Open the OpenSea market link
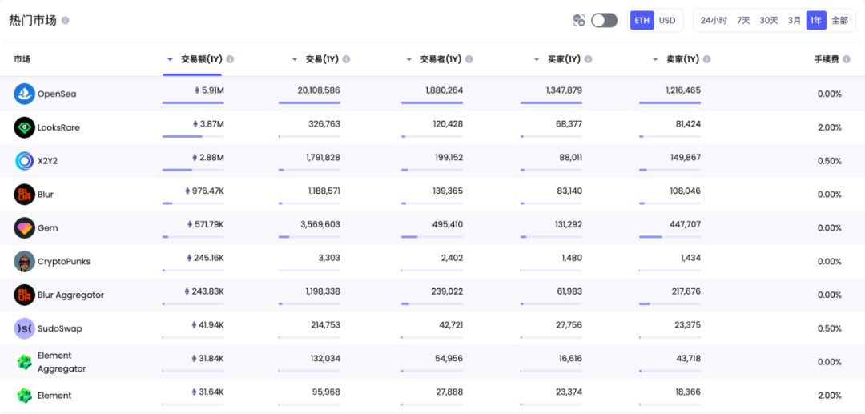Viewport: 865px width, 414px height. (x=57, y=94)
